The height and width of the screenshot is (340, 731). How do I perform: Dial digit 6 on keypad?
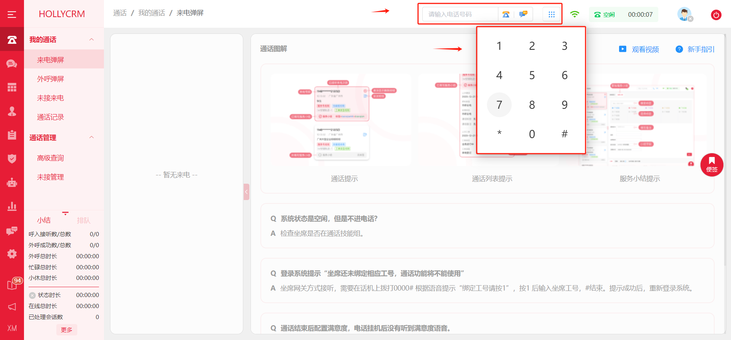click(565, 75)
